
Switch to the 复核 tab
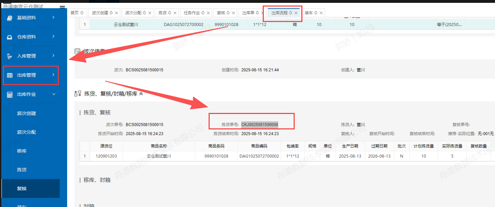[221, 13]
